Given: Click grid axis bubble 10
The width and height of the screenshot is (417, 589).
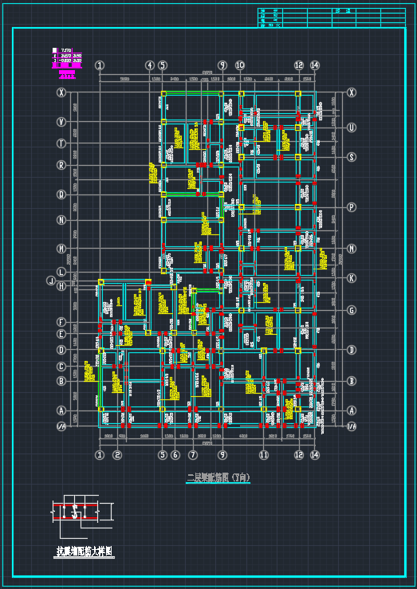Looking at the screenshot, I should [240, 65].
